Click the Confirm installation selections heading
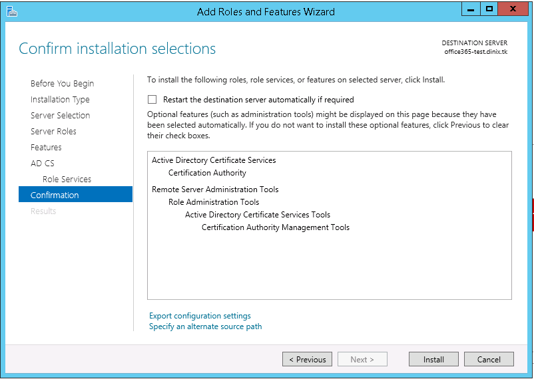 117,49
